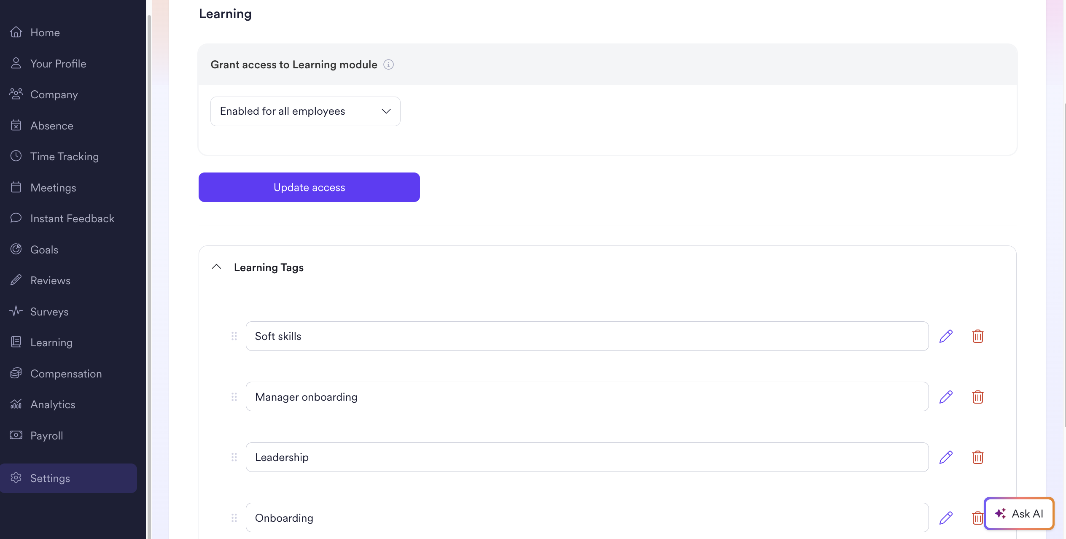
Task: Open the Enabled for all employees dropdown
Action: (x=305, y=111)
